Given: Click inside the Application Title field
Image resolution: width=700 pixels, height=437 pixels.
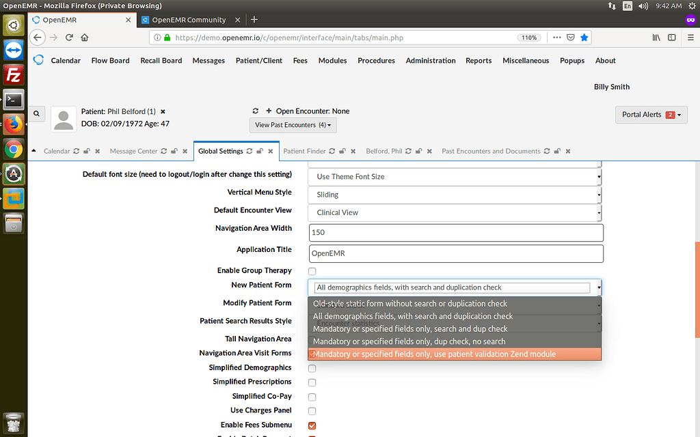Looking at the screenshot, I should point(455,253).
